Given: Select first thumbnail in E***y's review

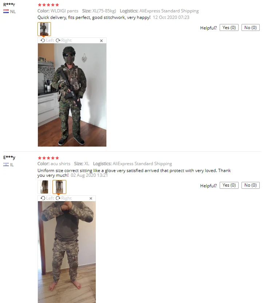Looking at the screenshot, I should point(44,187).
